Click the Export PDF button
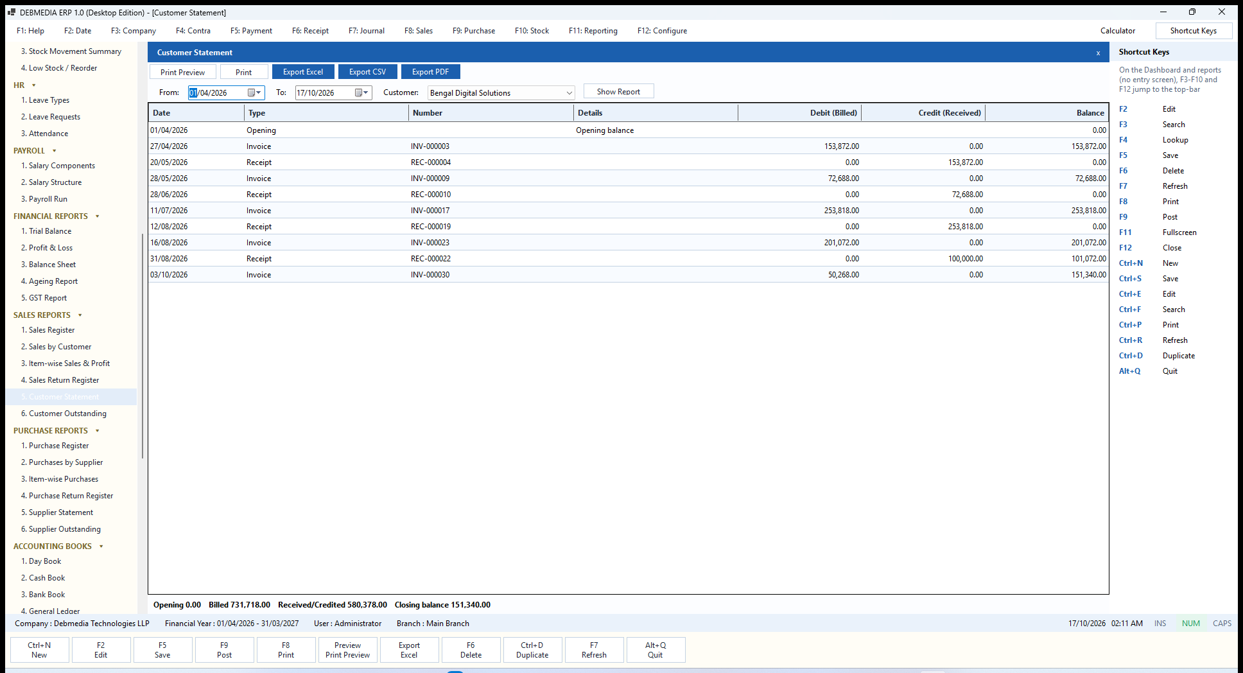 430,72
